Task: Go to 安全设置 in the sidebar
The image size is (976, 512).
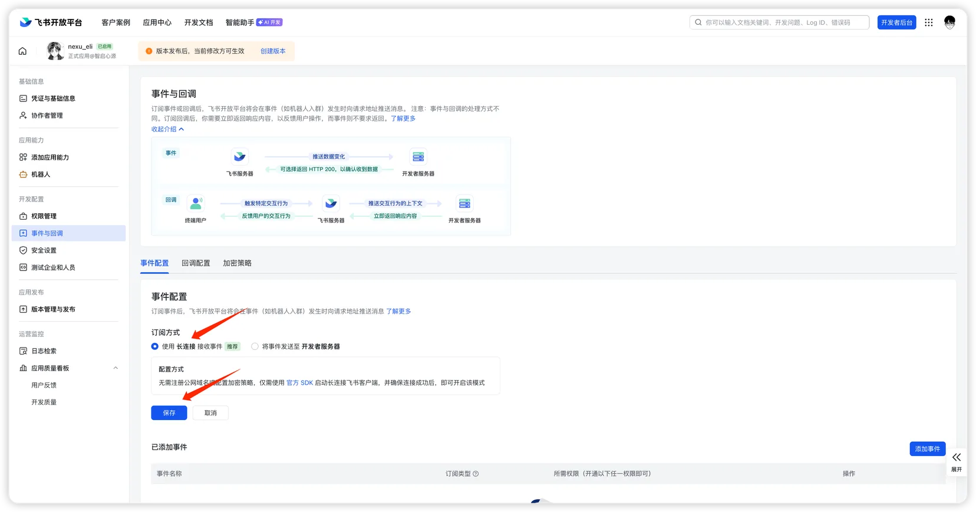Action: (x=44, y=250)
